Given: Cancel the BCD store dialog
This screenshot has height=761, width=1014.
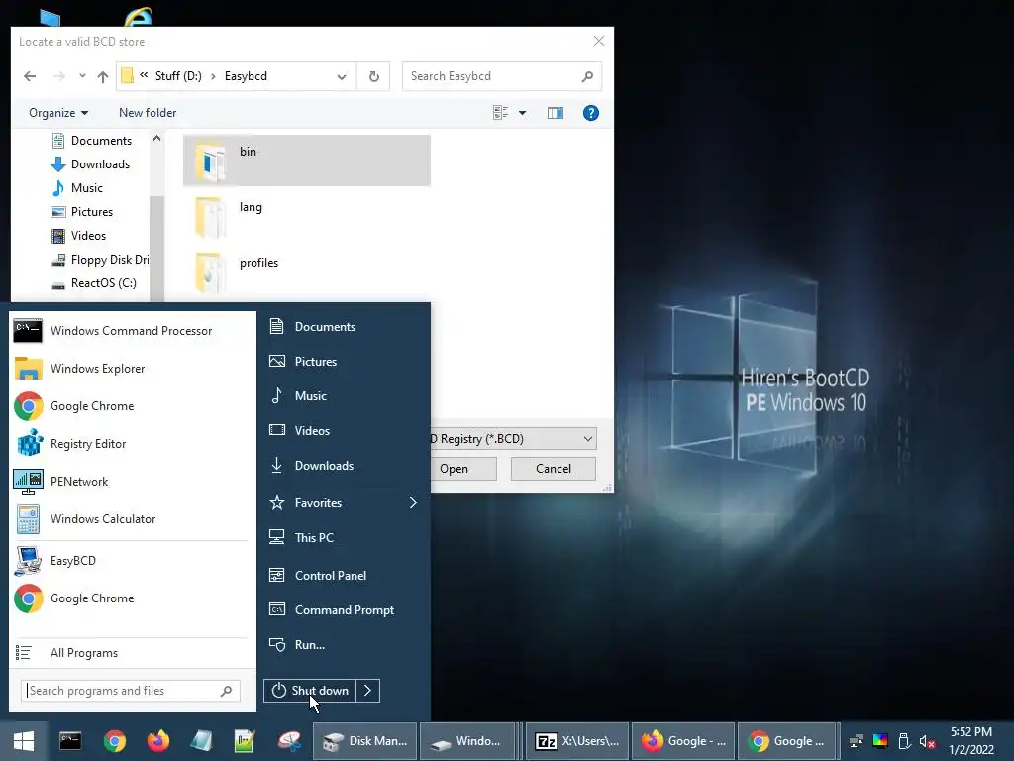Looking at the screenshot, I should (553, 469).
